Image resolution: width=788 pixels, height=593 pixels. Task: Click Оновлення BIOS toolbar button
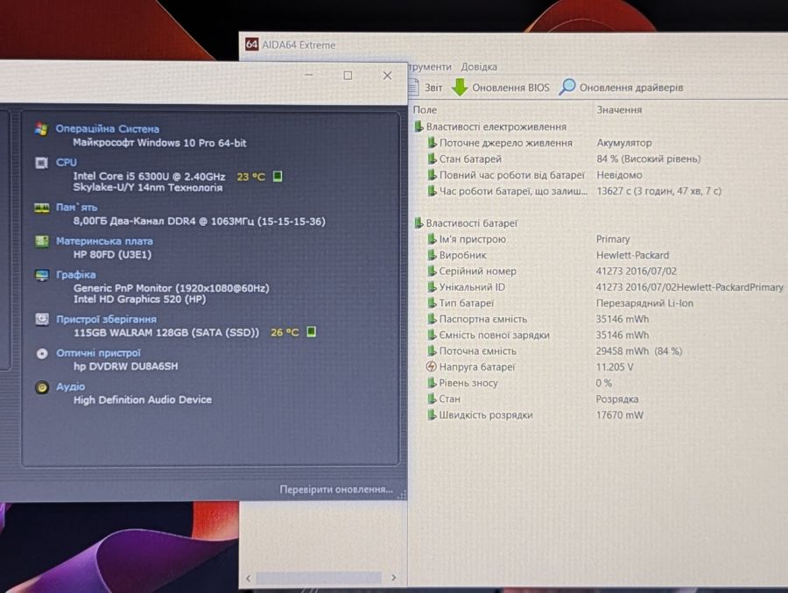click(501, 87)
